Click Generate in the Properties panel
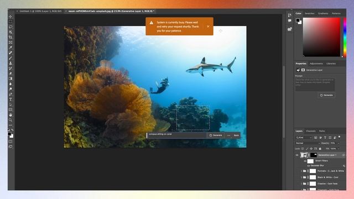This screenshot has height=199, width=354. coord(326,95)
